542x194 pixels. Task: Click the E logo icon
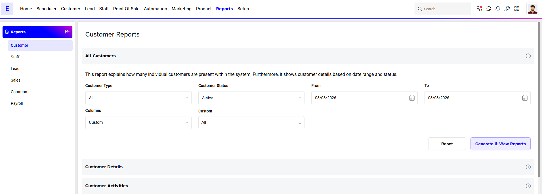click(x=7, y=9)
